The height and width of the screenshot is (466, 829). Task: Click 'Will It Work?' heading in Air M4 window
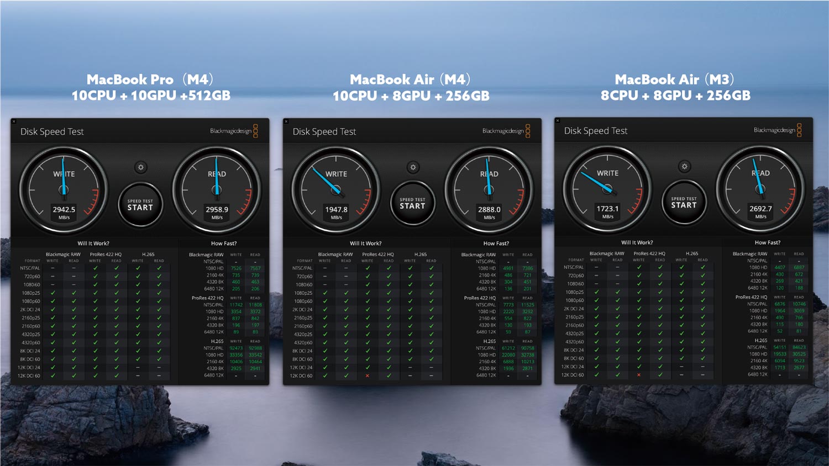(365, 243)
